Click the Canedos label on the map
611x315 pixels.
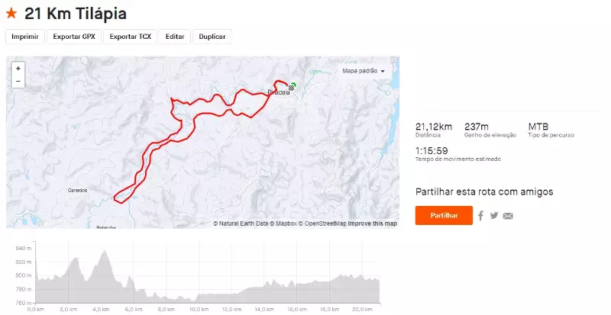point(78,190)
